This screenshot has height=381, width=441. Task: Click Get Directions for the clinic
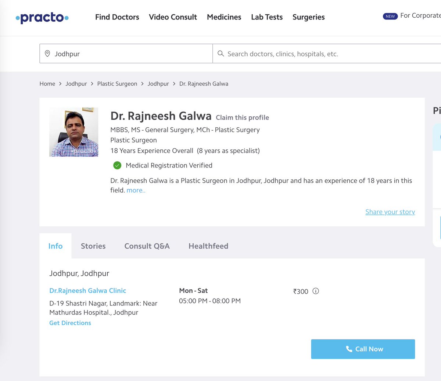(x=70, y=323)
